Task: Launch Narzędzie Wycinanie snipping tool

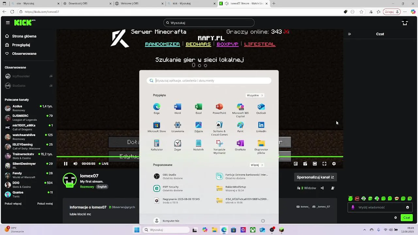Action: (x=219, y=147)
